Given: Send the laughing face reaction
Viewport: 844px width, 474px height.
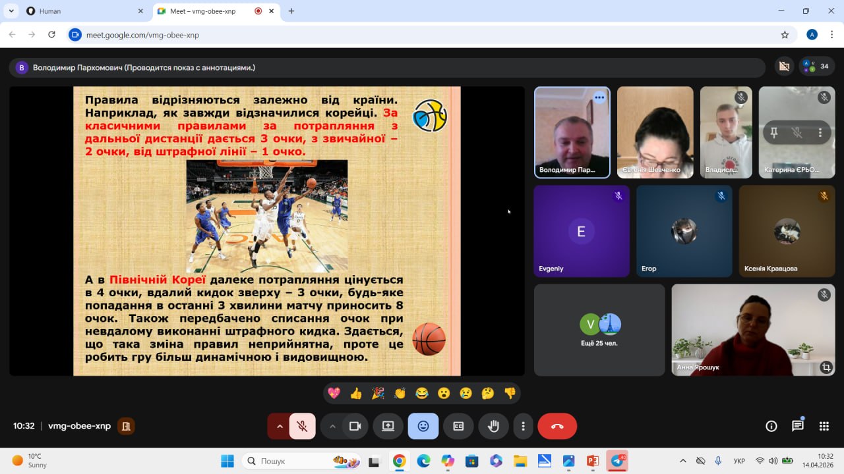Looking at the screenshot, I should [x=422, y=393].
